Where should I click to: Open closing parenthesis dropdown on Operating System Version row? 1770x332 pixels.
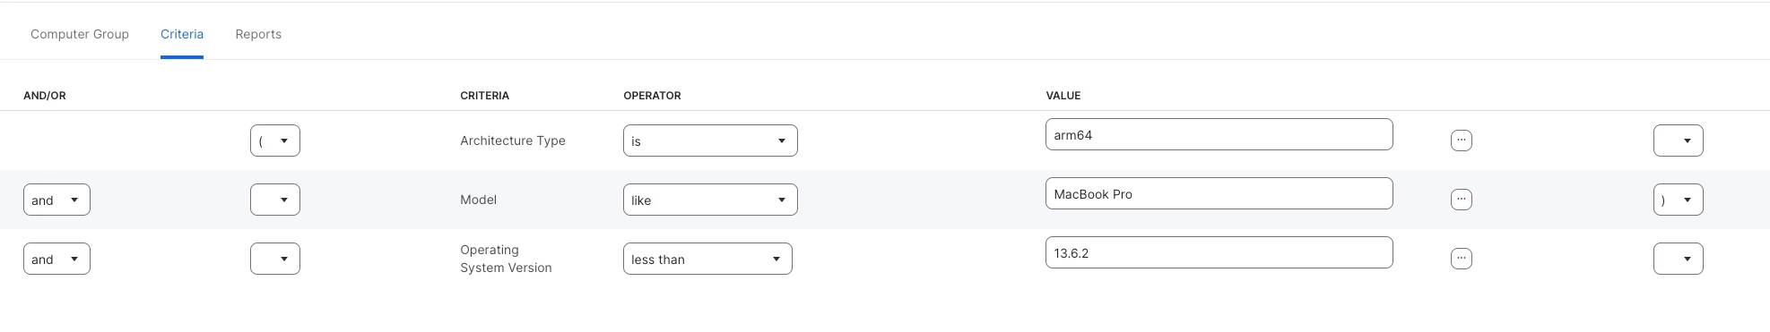pos(1678,259)
